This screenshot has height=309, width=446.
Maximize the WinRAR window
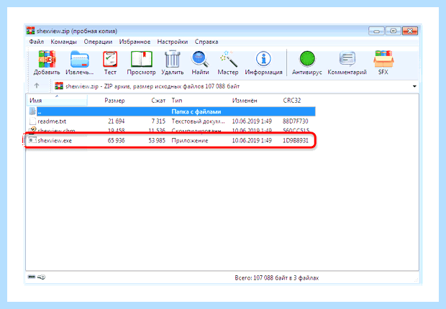[x=393, y=31]
